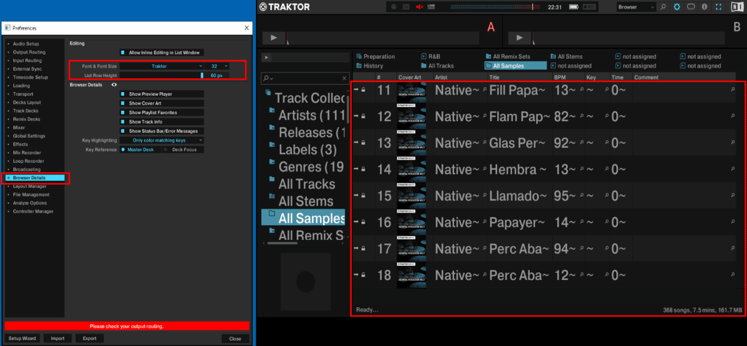Toggle the headphone cruise mode icon
The image size is (747, 346).
tap(691, 7)
